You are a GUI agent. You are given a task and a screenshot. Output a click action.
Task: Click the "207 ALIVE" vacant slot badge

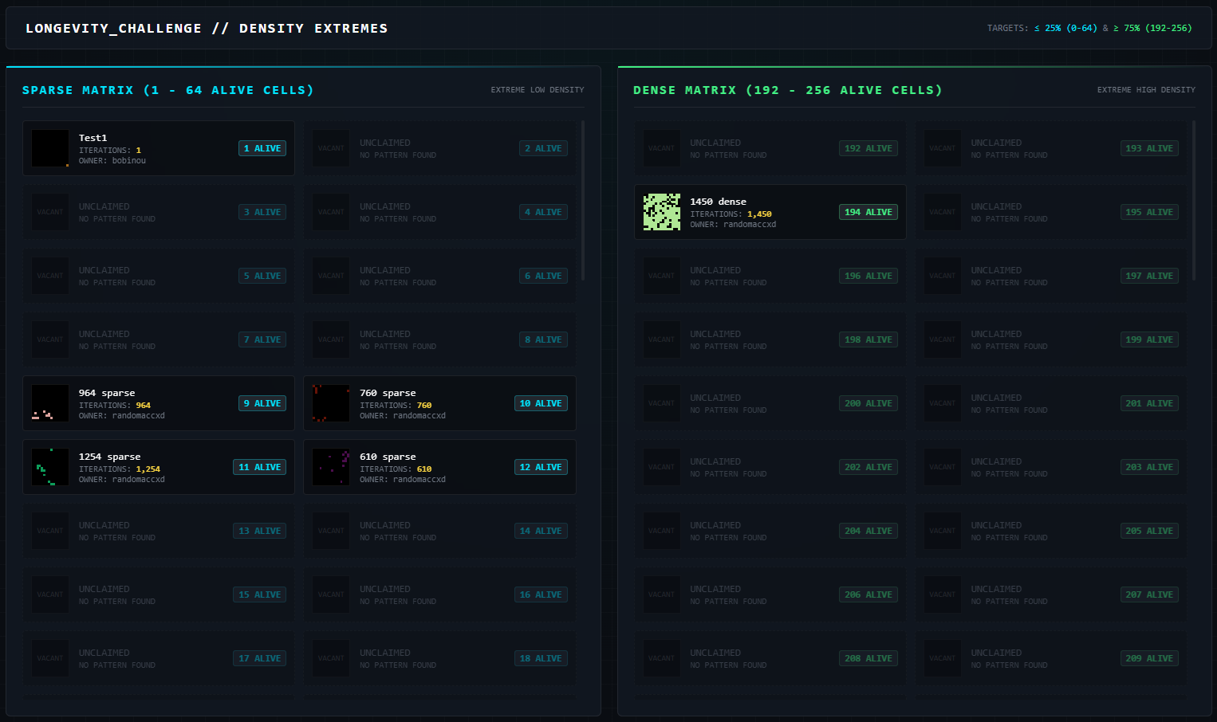(1149, 594)
